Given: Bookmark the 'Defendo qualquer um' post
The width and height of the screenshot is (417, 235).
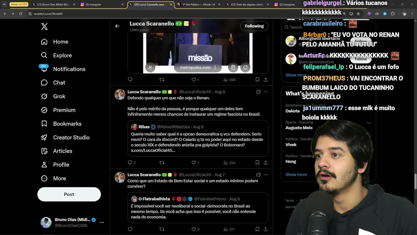Looking at the screenshot, I should pos(257,163).
